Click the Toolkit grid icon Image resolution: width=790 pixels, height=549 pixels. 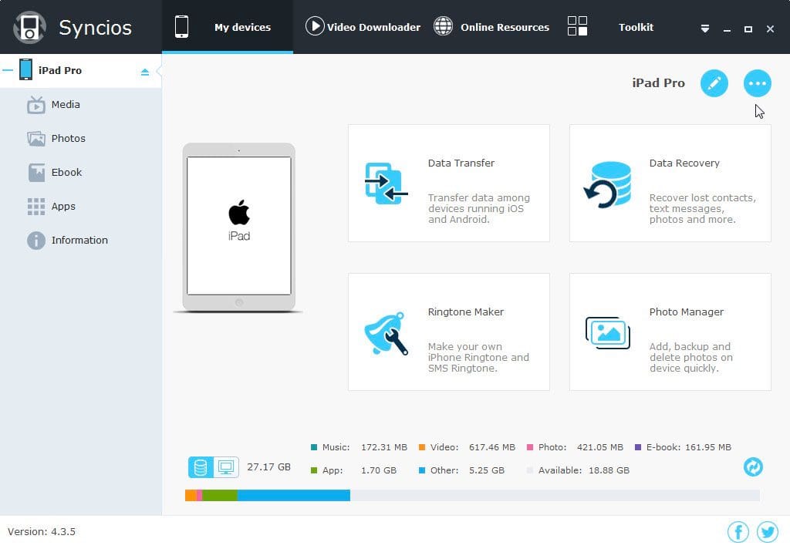tap(577, 26)
